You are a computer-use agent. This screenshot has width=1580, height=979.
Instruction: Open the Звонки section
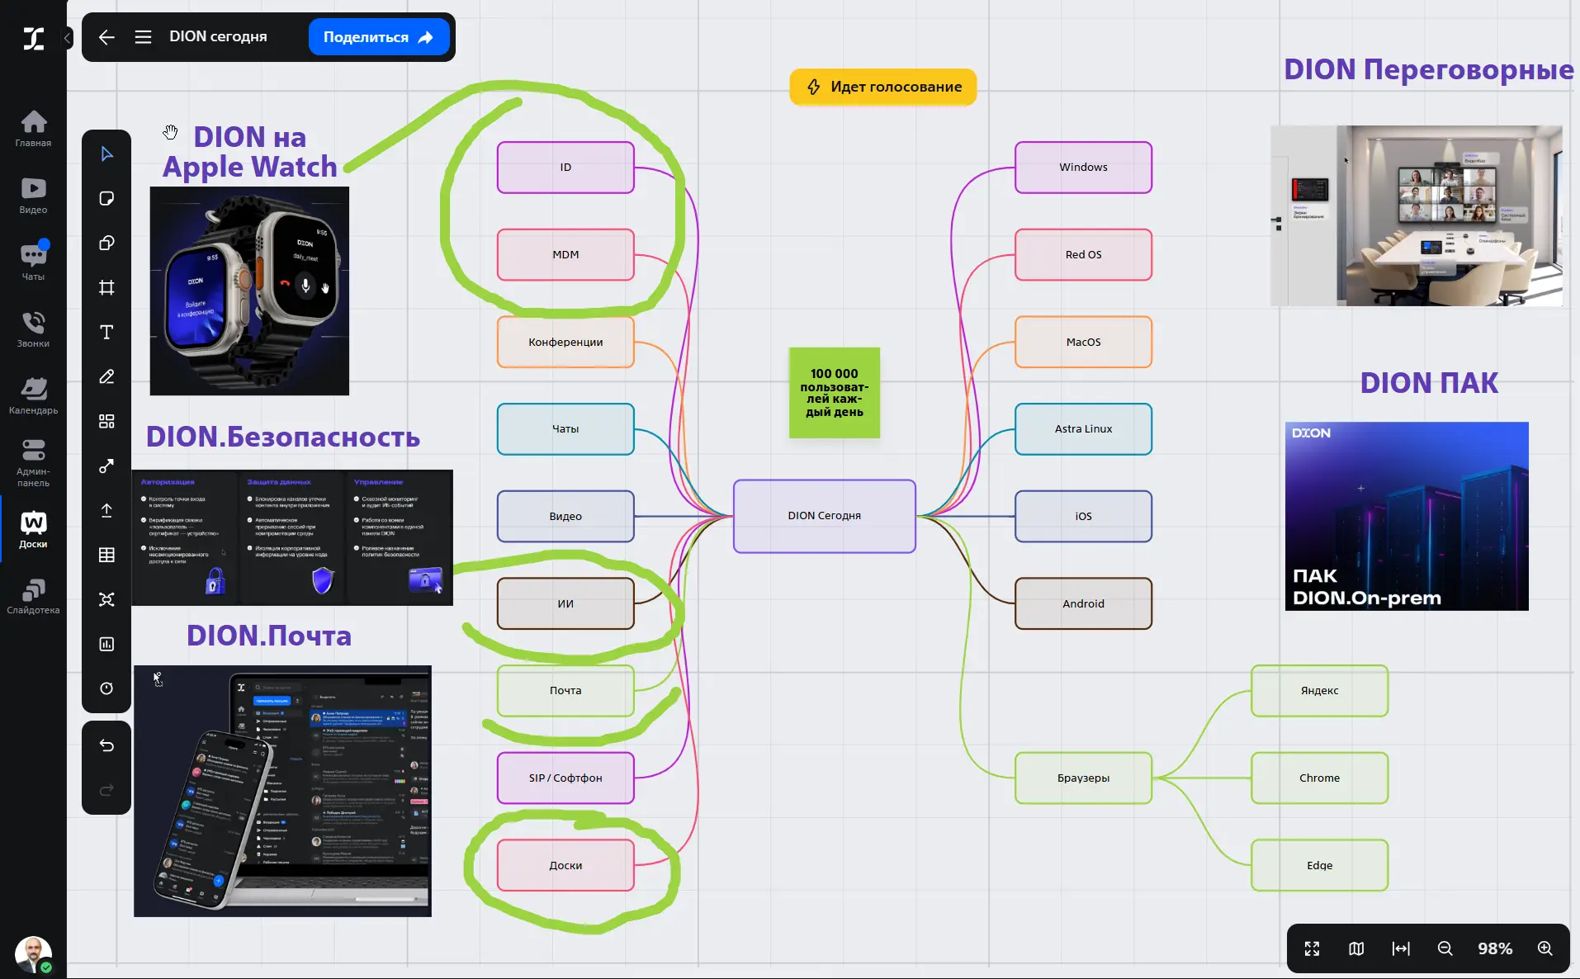[x=33, y=329]
